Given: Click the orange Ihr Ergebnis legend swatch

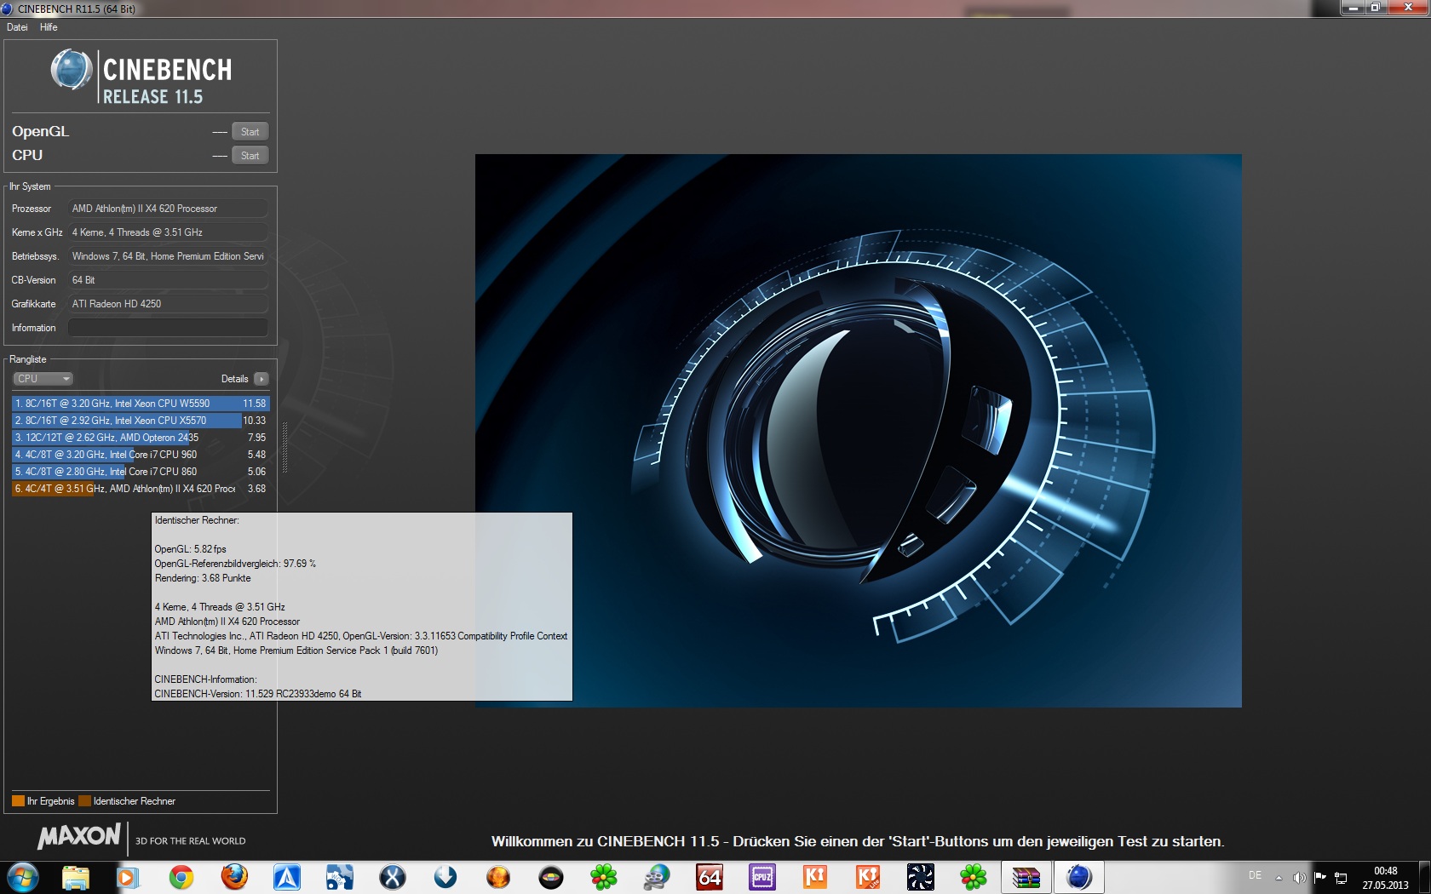Looking at the screenshot, I should tap(18, 801).
